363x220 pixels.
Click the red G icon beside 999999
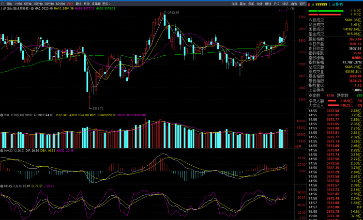[310, 4]
